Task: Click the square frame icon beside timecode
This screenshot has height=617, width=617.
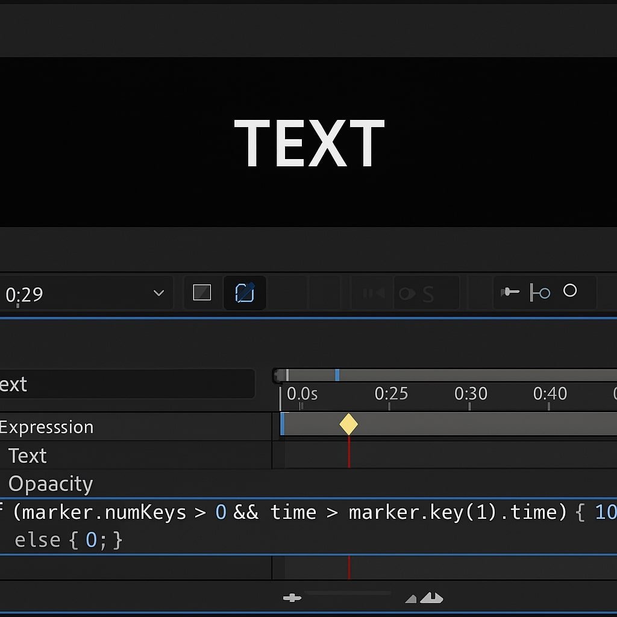Action: tap(202, 293)
